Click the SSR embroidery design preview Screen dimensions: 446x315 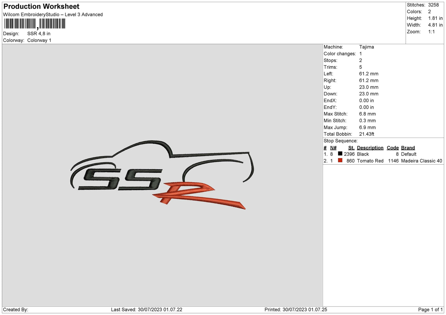coord(162,175)
